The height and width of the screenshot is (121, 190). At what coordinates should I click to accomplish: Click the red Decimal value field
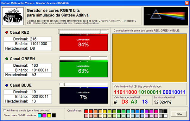pyautogui.click(x=28, y=39)
